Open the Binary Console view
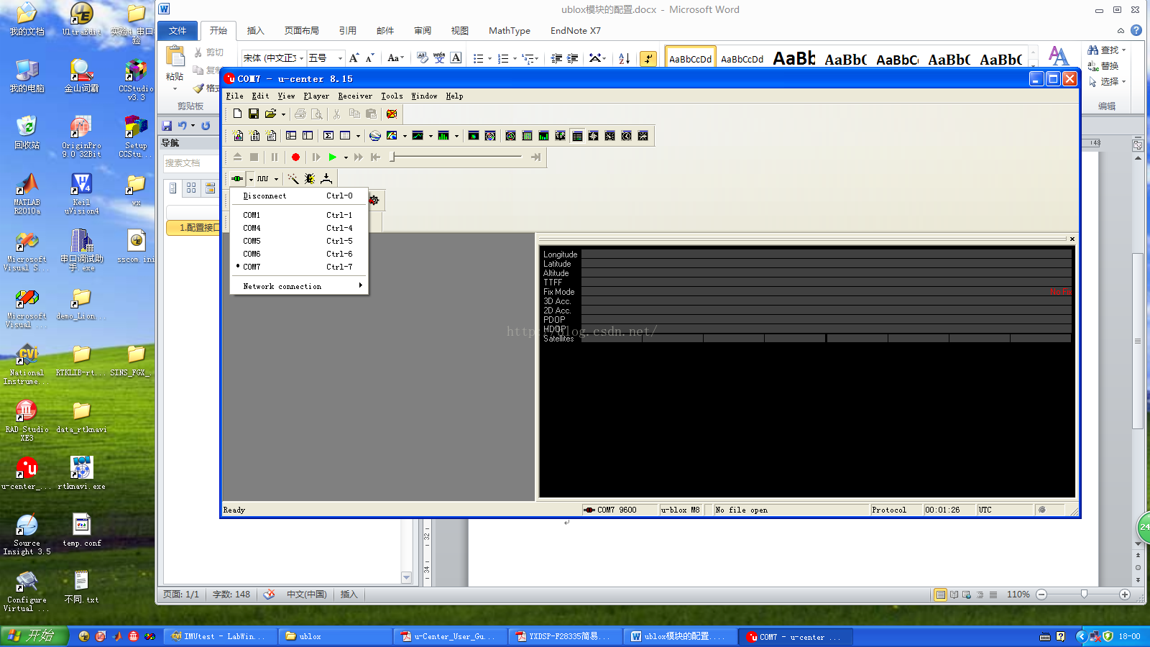 pyautogui.click(x=254, y=135)
